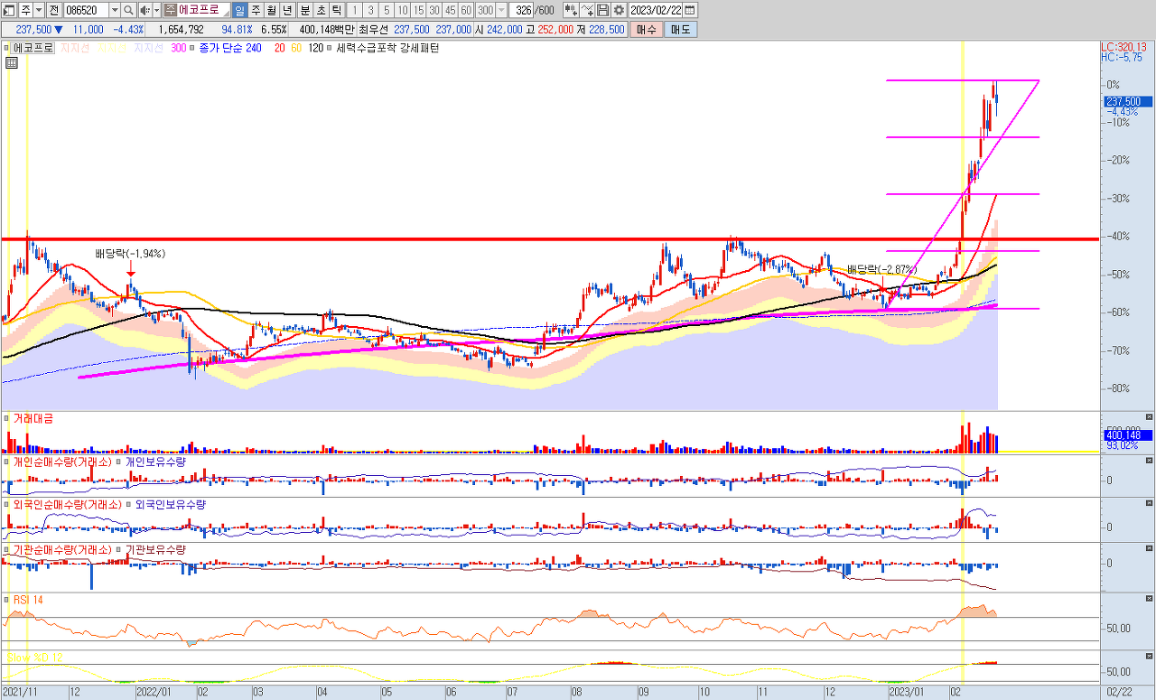Click the red 20 moving average label
Viewport: 1156px width, 700px height.
279,48
